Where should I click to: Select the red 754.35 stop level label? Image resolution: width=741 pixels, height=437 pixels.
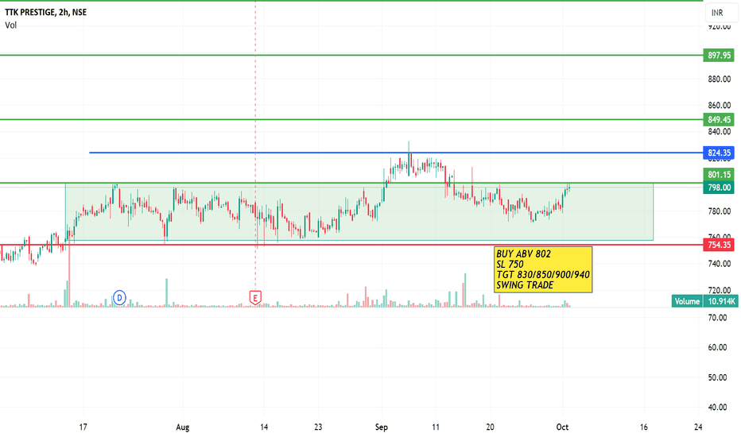[719, 245]
